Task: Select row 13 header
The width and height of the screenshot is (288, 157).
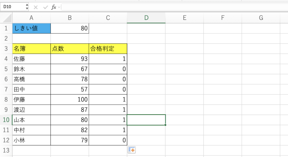Action: 6,150
